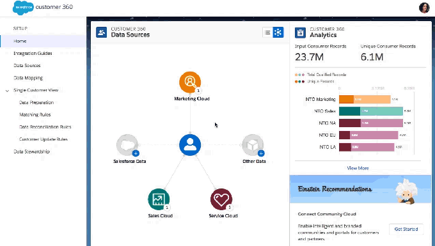Open Data Preparation sub-item
The image size is (435, 246).
click(x=36, y=102)
